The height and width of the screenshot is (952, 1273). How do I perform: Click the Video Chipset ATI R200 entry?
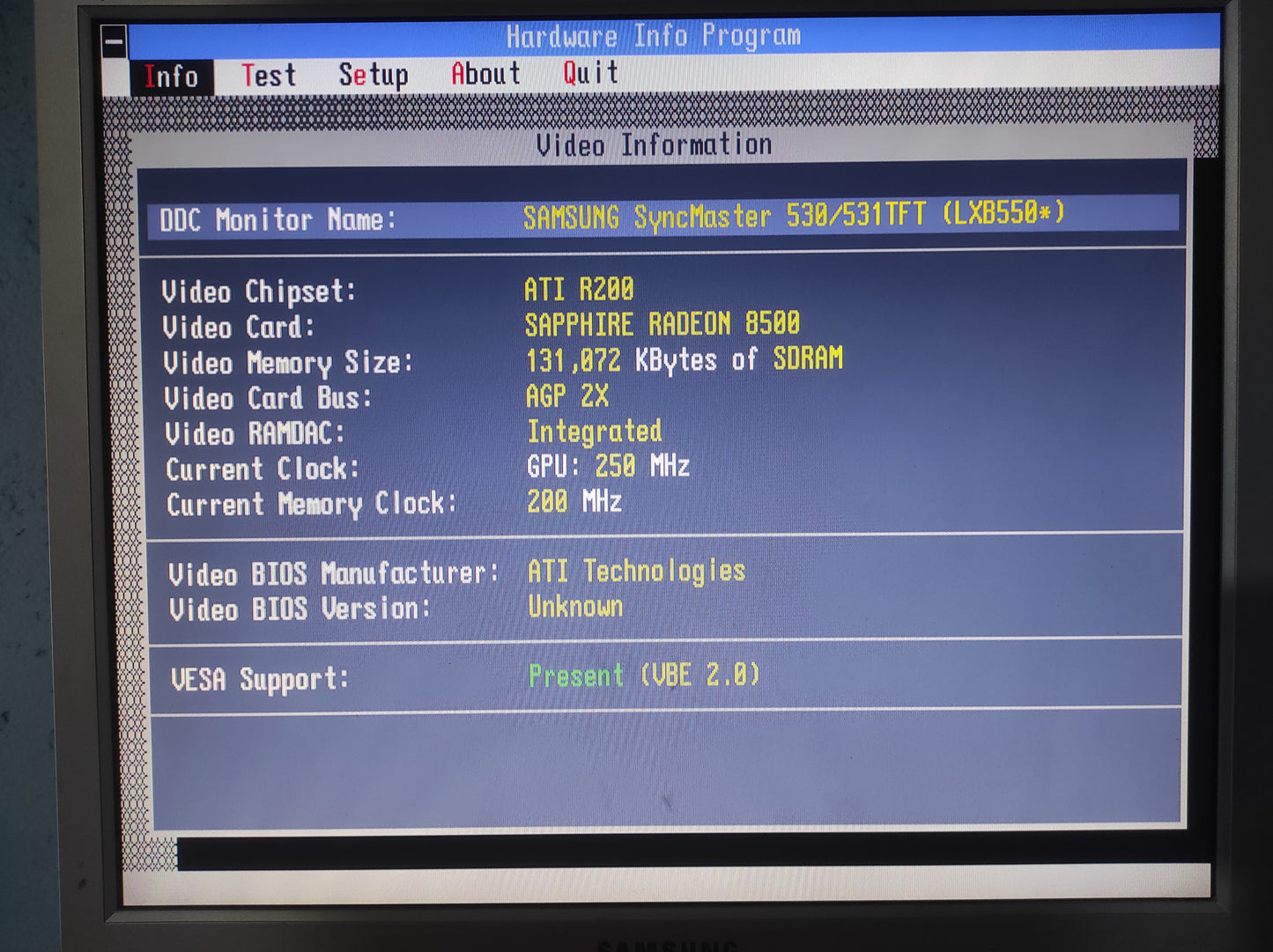579,290
